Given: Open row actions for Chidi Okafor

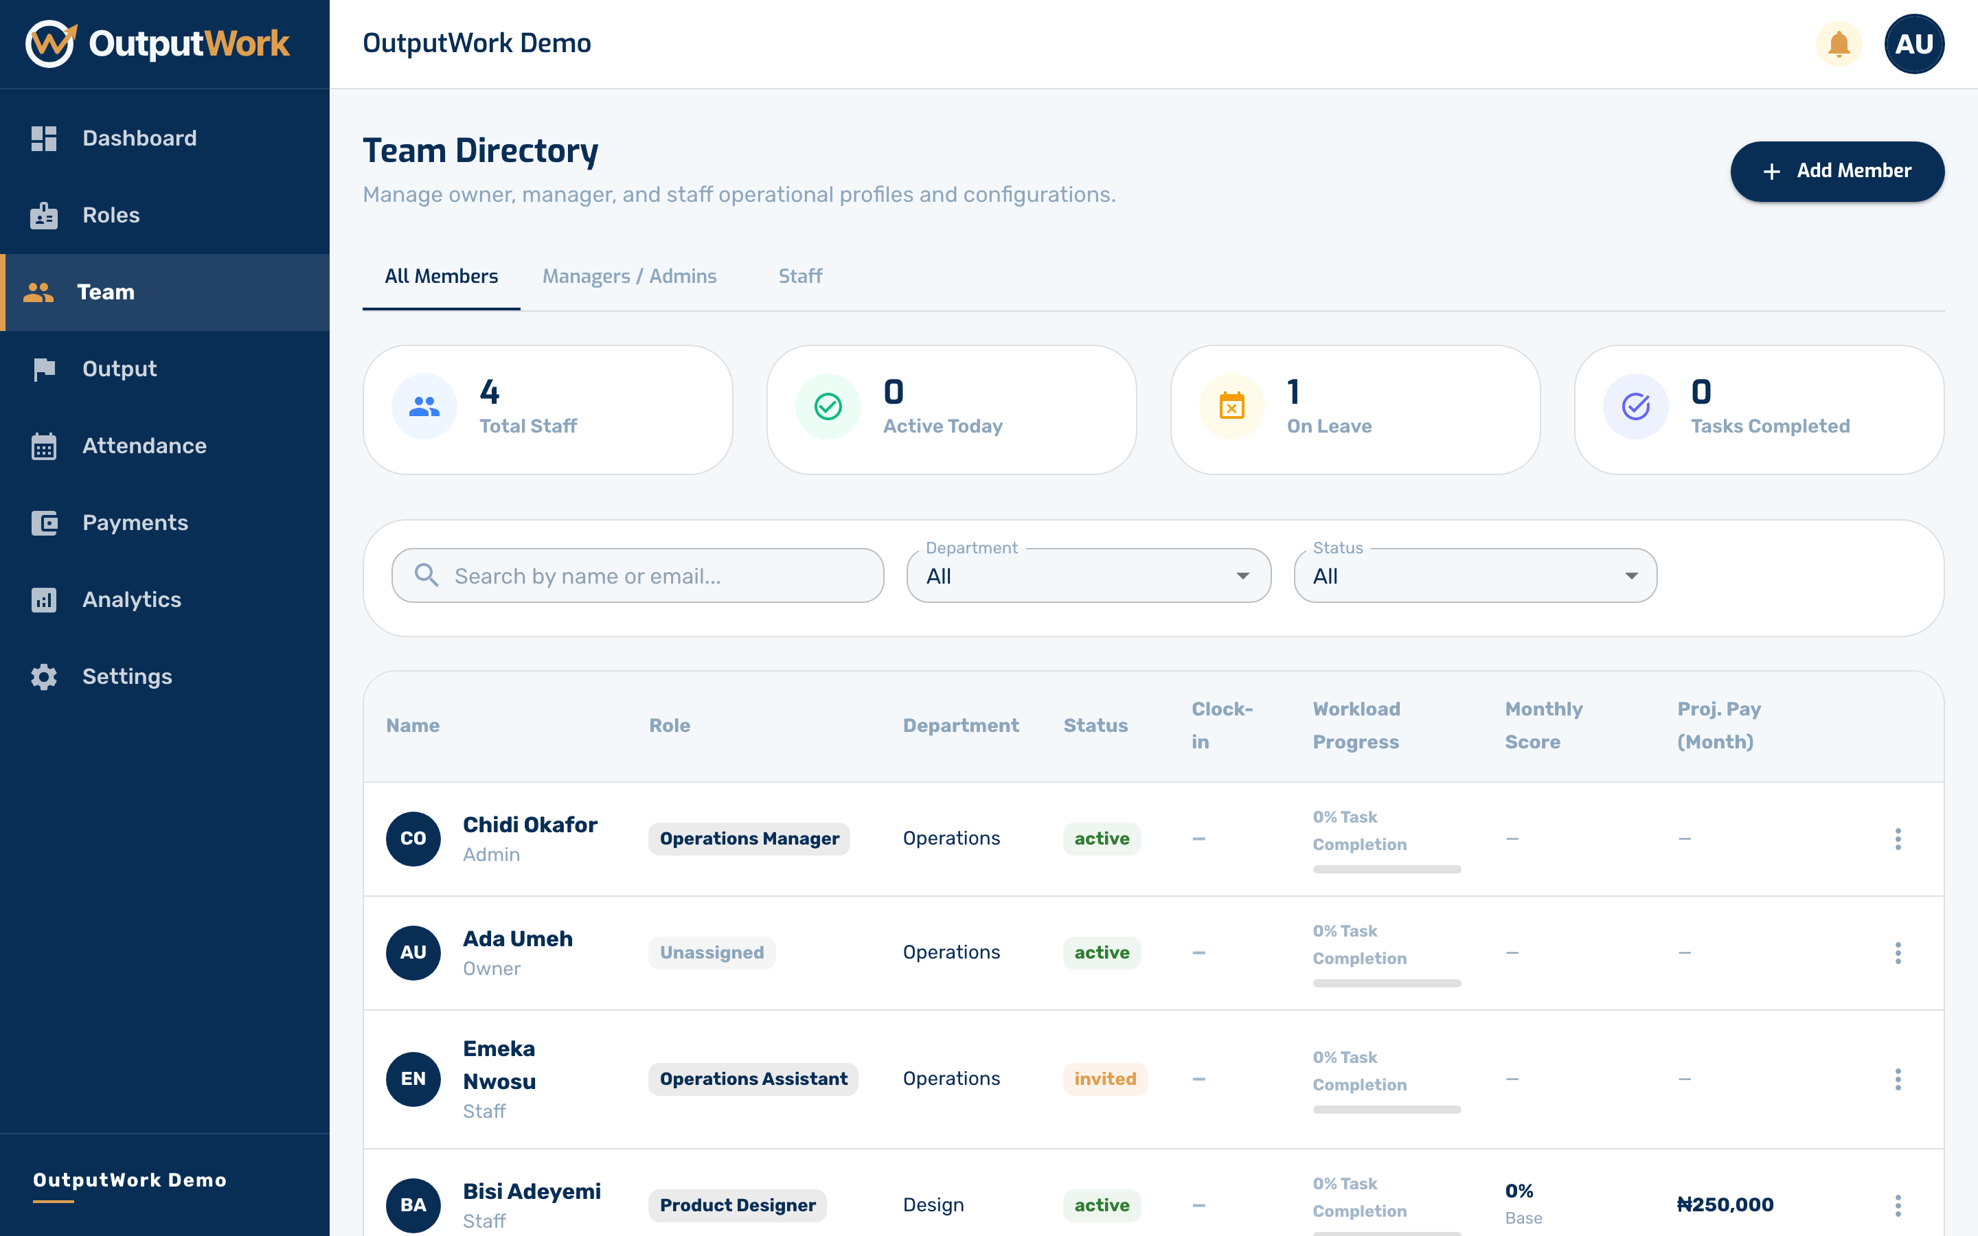Looking at the screenshot, I should (x=1898, y=838).
